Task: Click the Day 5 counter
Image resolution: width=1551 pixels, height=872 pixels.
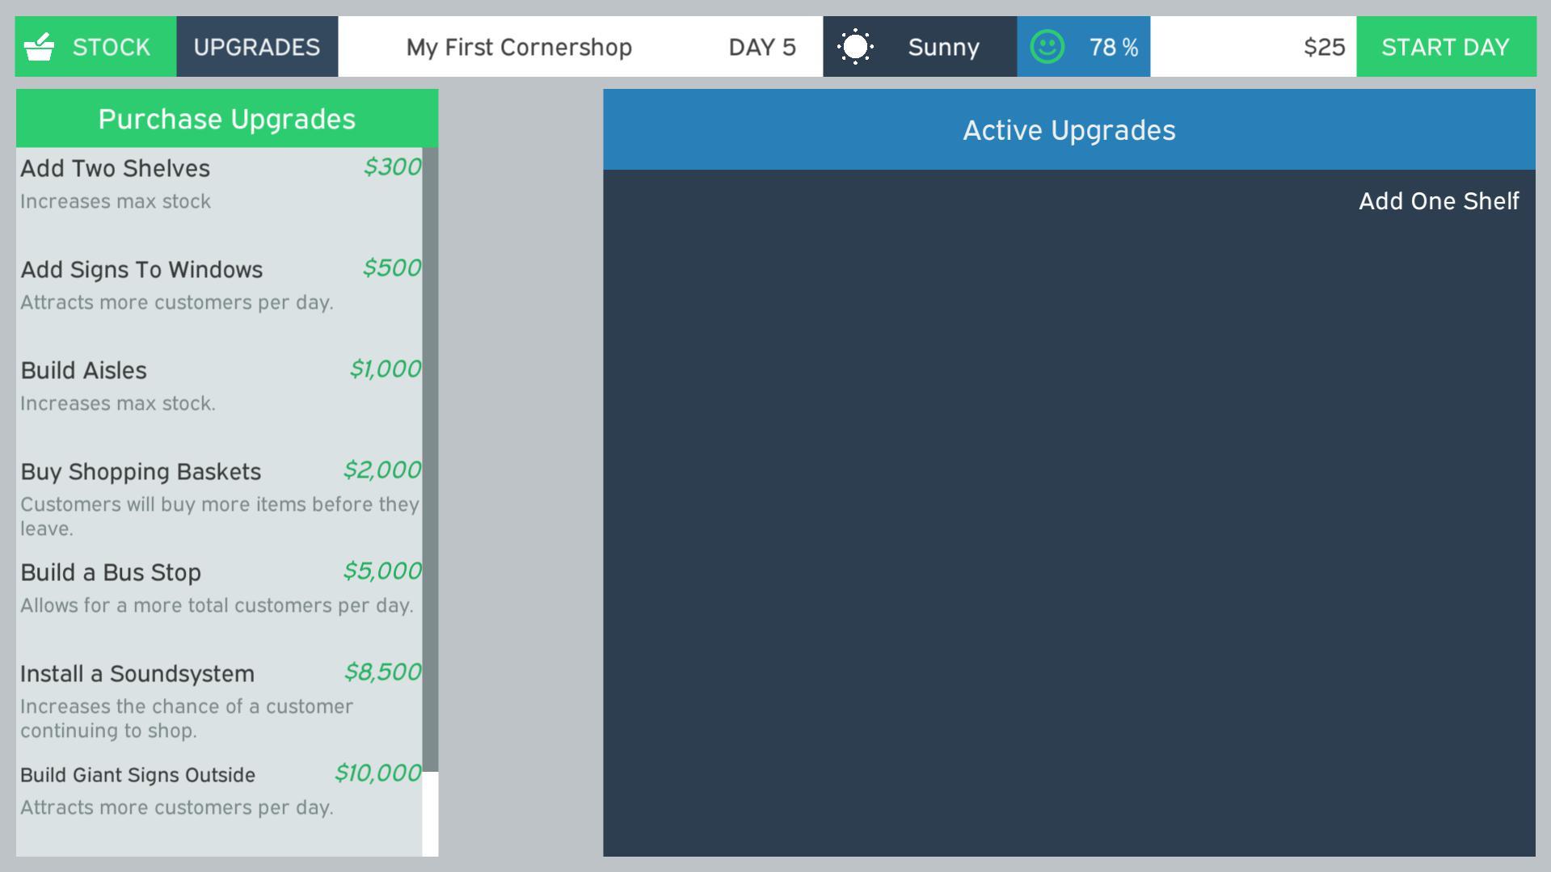Action: pyautogui.click(x=761, y=47)
